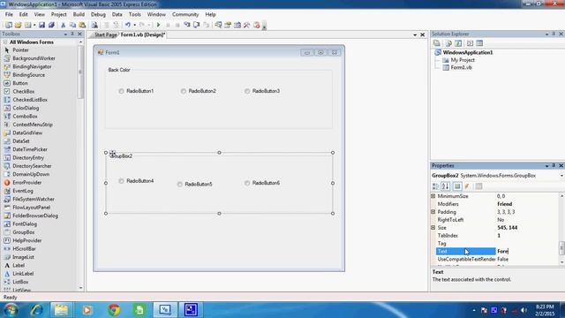Switch to the Start Page tab
The height and width of the screenshot is (318, 565).
point(105,35)
